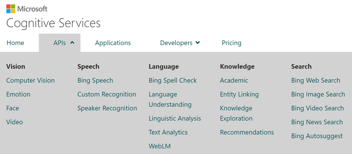Choose Bing Speech under Speech
The image size is (352, 154).
(x=95, y=80)
